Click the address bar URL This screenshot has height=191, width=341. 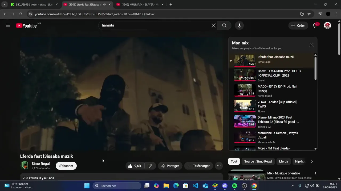(x=95, y=14)
